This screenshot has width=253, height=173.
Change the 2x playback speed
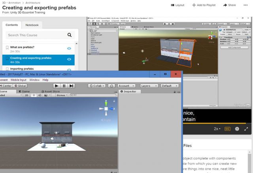(217, 129)
